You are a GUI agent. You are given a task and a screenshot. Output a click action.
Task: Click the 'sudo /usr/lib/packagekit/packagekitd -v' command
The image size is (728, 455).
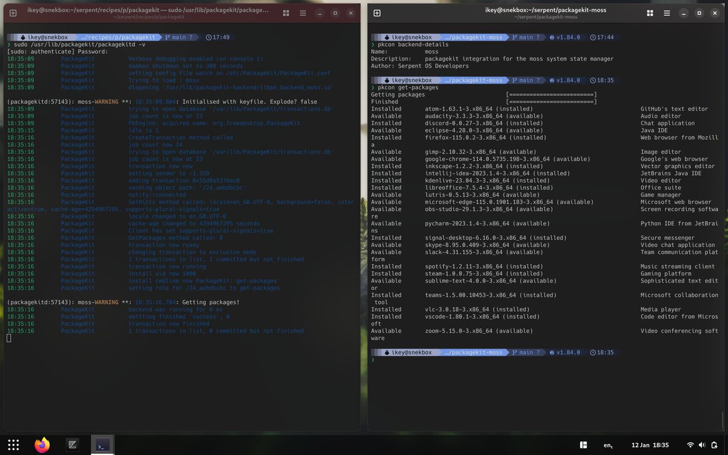[x=79, y=45]
